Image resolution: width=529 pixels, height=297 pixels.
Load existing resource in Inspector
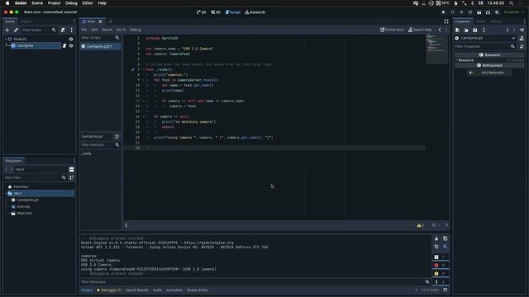click(466, 30)
